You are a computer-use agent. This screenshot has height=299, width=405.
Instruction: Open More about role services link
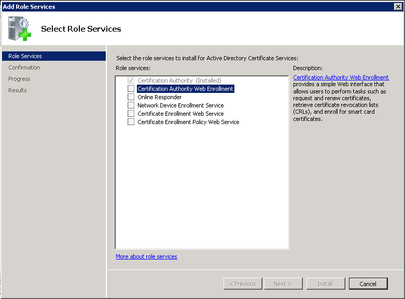click(x=146, y=256)
